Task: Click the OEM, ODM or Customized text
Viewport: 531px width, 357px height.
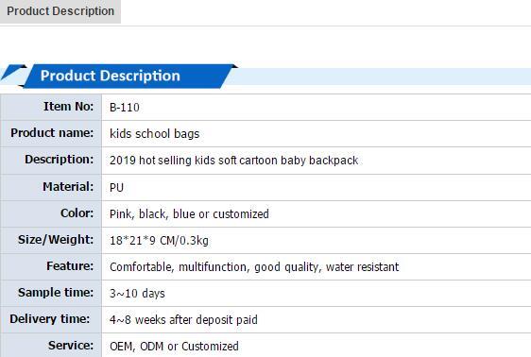Action: click(x=174, y=347)
